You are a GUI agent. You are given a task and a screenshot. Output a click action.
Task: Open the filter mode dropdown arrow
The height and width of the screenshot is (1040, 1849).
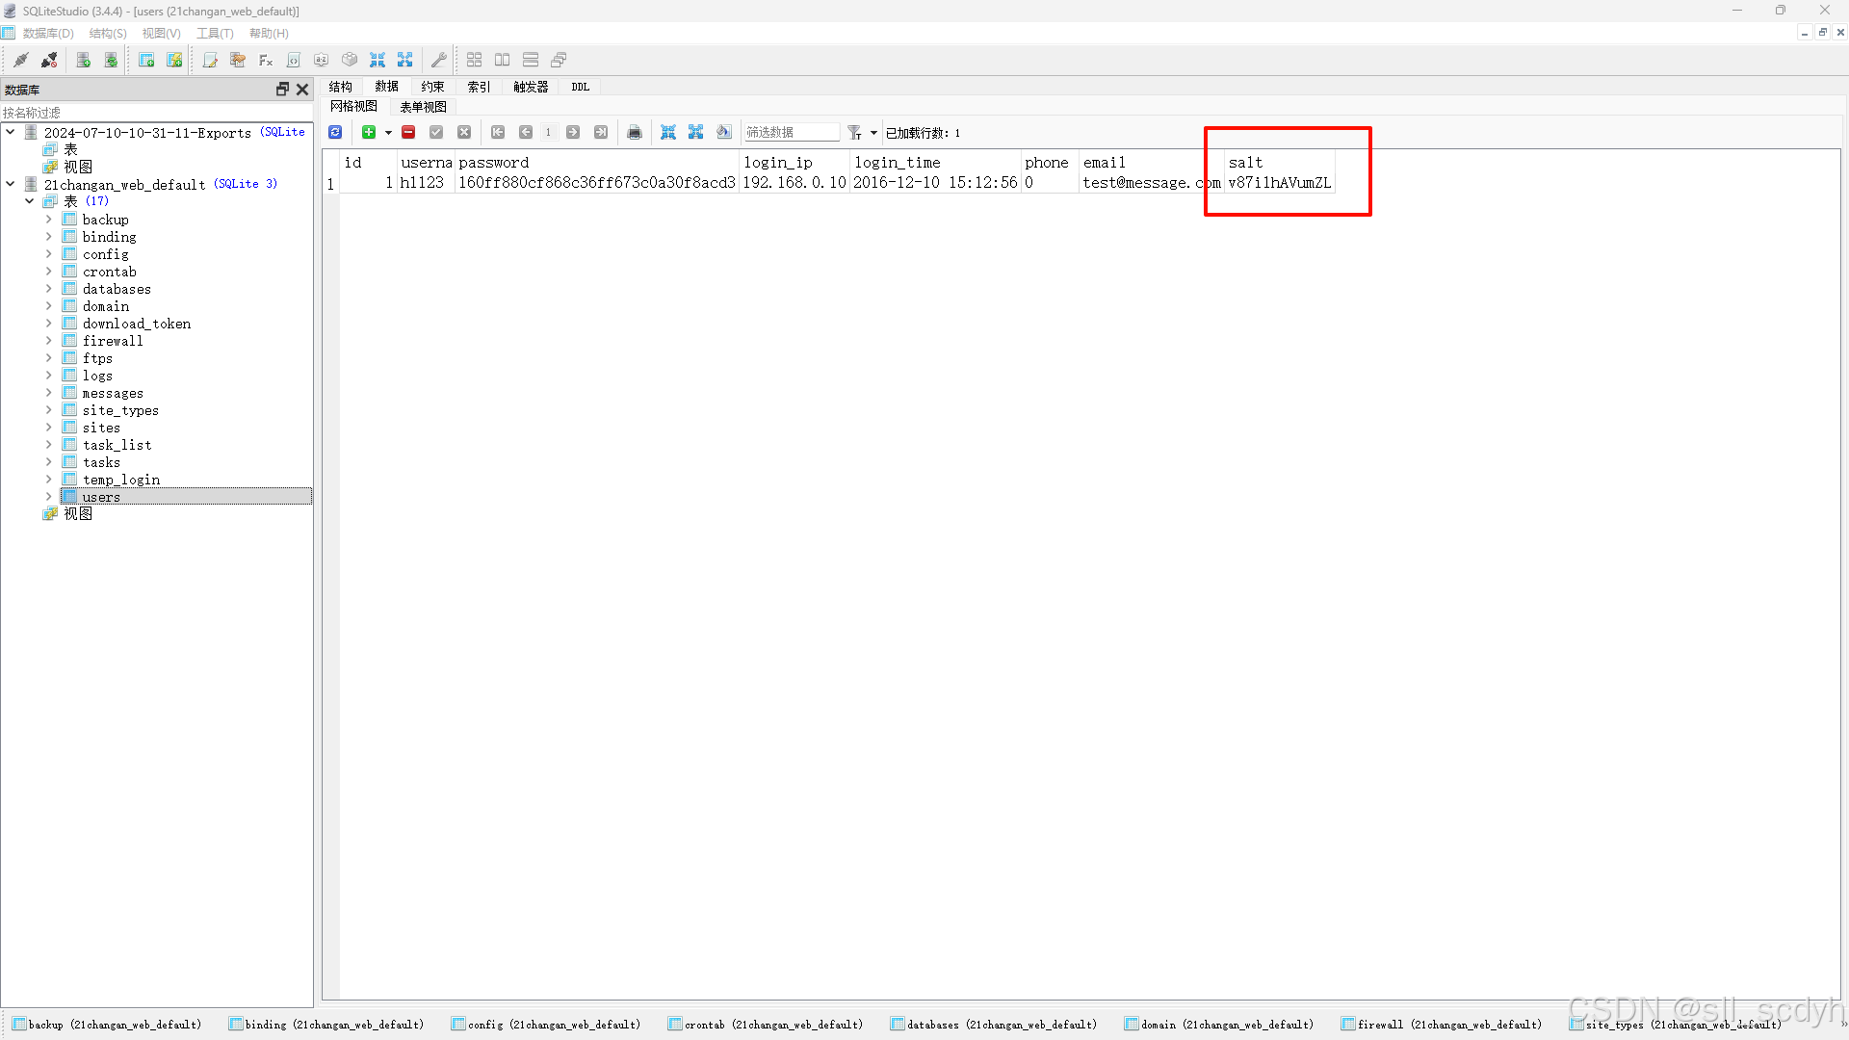tap(873, 133)
